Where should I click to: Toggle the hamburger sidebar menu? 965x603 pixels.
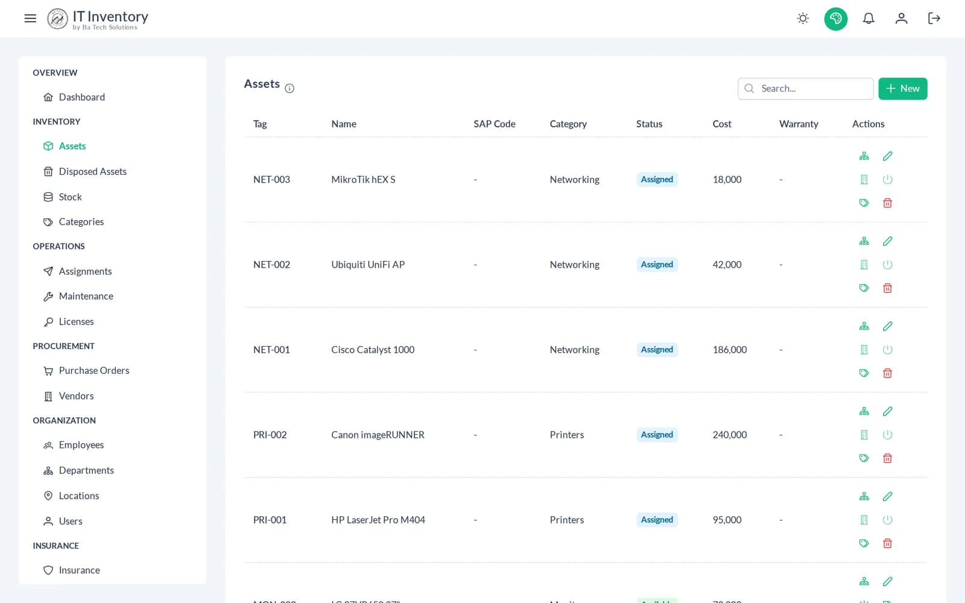[x=30, y=18]
